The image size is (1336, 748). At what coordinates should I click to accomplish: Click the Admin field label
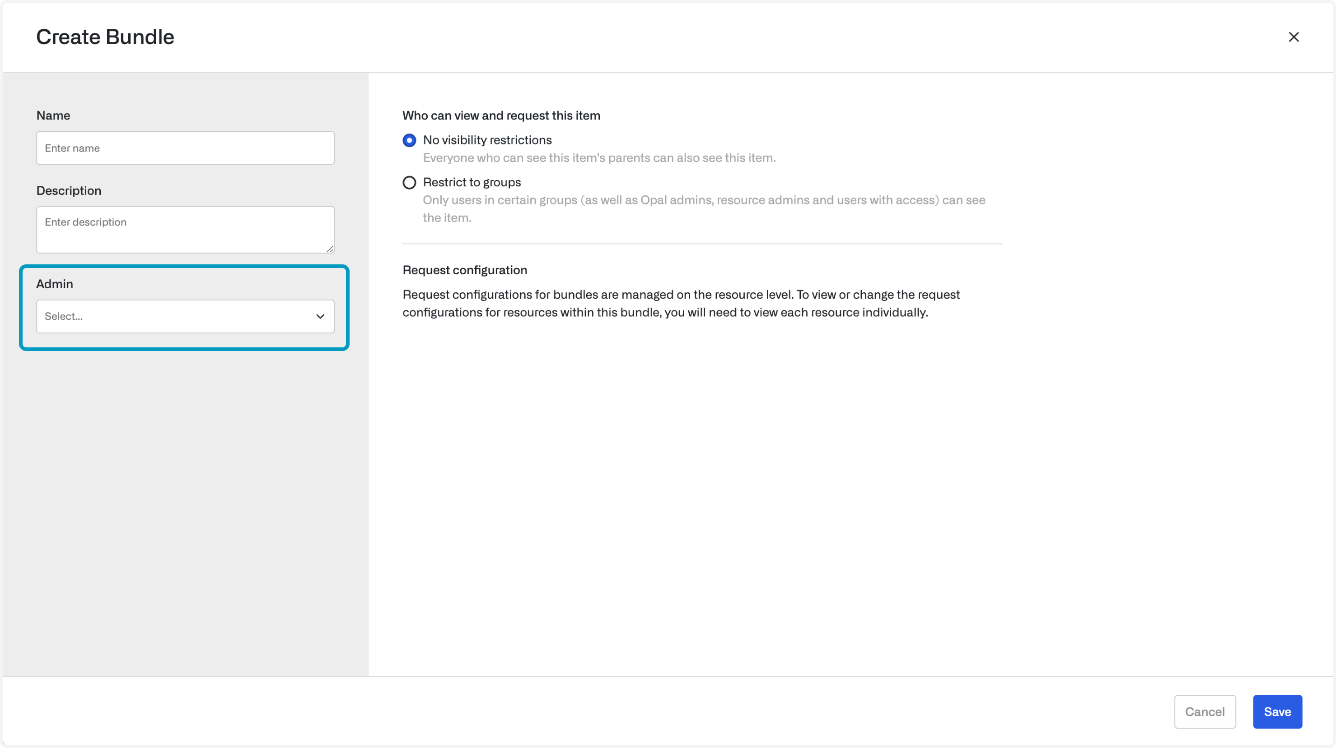55,284
